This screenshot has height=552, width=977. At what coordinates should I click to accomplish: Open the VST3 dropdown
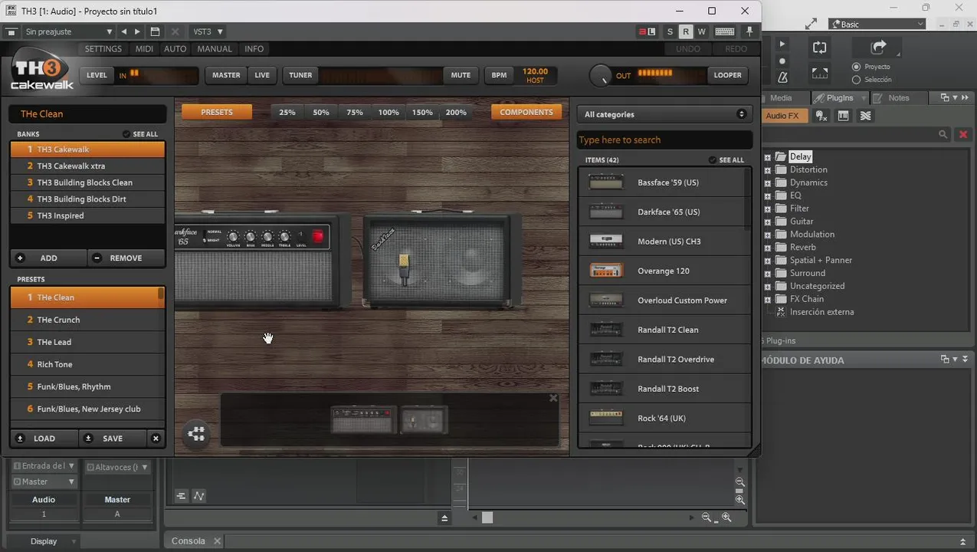(208, 32)
